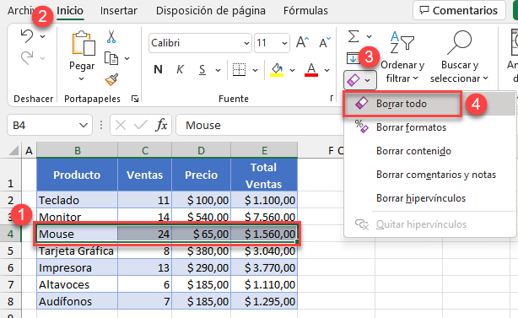Click Buscar y seleccionar magnifier icon
The height and width of the screenshot is (318, 518).
point(460,42)
